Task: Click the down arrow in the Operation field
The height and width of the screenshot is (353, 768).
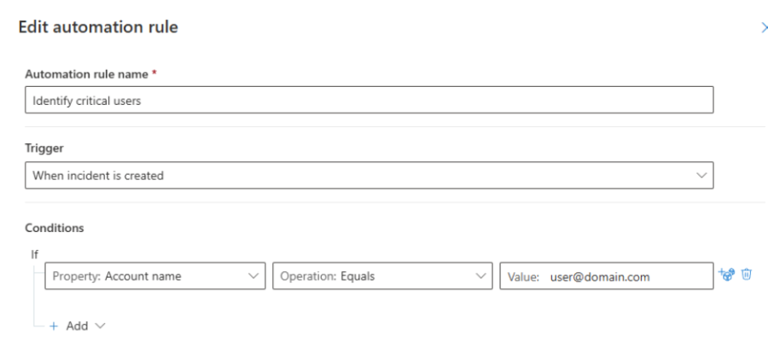Action: coord(480,275)
